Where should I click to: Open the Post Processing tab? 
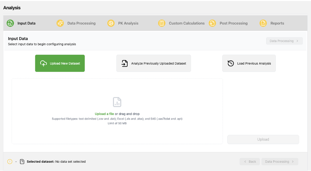(x=233, y=23)
